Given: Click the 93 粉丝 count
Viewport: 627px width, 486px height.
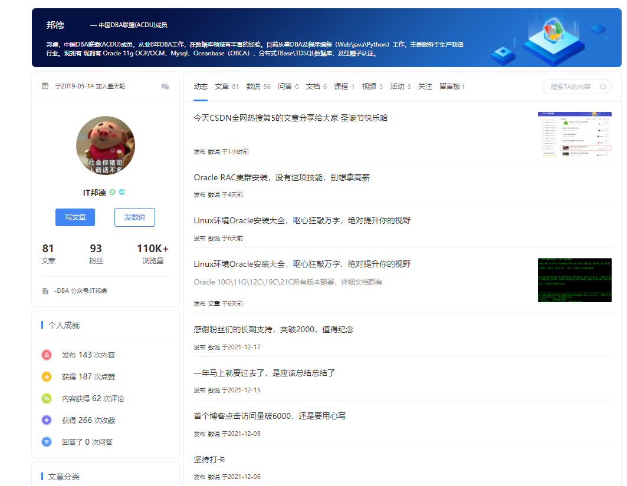Looking at the screenshot, I should coord(96,254).
